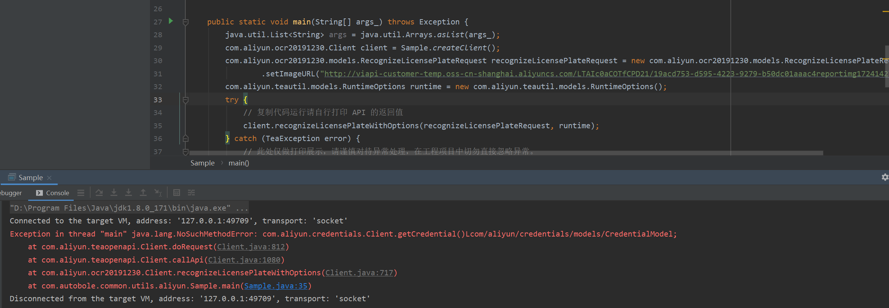Click the NoSuchMethodError exception text
Screen dimensions: 889x308
click(343, 234)
